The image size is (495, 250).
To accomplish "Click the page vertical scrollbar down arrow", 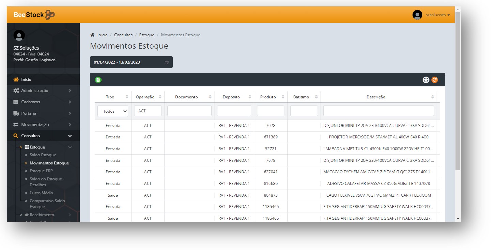I will (458, 219).
